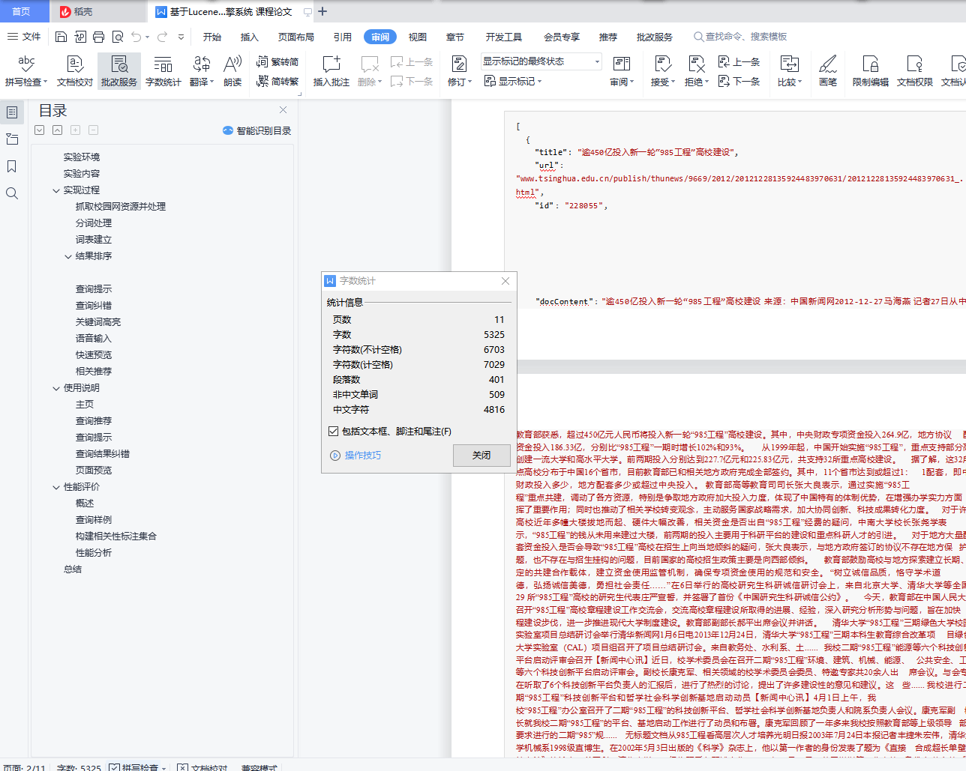Open the 接受 dropdown arrow

coord(673,82)
